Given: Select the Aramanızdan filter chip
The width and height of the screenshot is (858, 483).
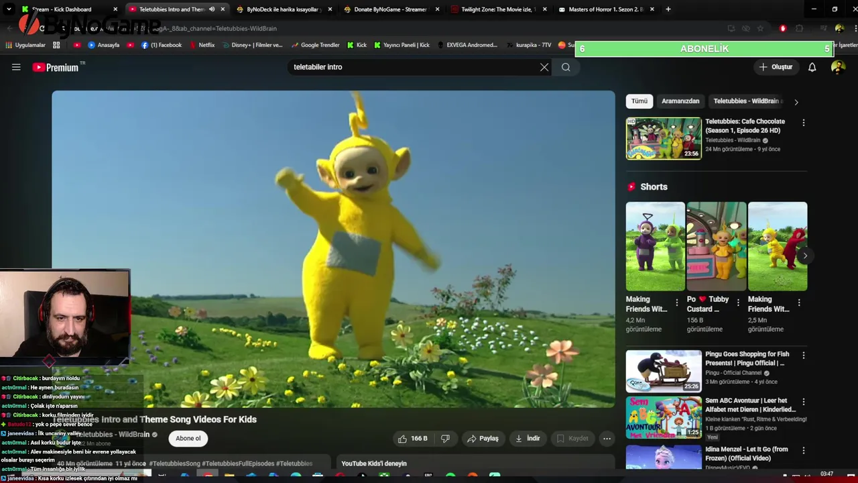Looking at the screenshot, I should (x=680, y=101).
